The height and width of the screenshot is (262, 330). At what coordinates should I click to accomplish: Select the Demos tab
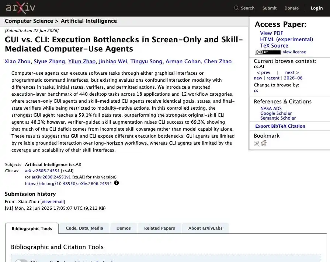click(x=124, y=228)
